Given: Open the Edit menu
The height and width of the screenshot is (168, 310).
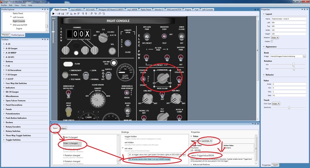Looking at the screenshot, I should pos(11,5).
